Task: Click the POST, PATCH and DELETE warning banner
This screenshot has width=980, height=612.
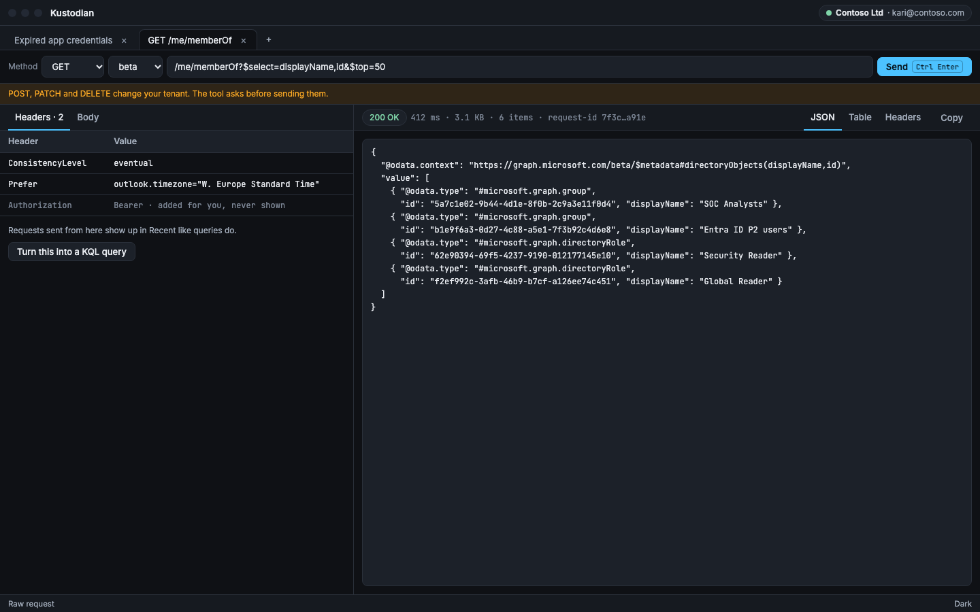Action: [490, 94]
